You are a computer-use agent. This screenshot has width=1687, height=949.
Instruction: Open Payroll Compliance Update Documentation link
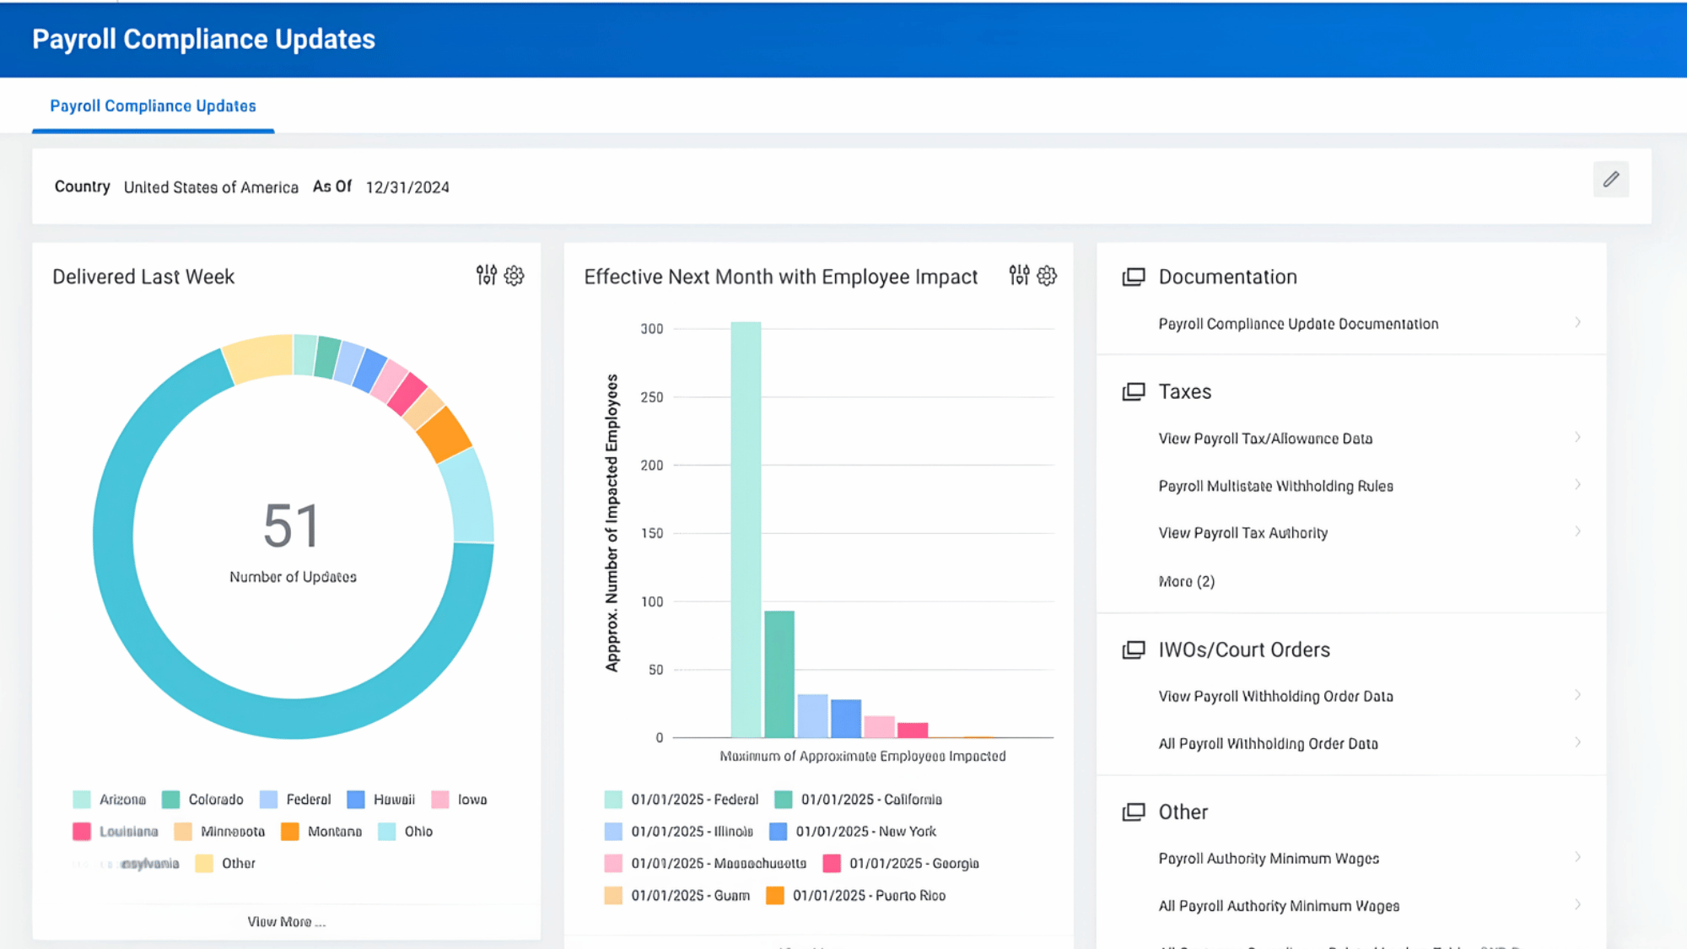(1298, 324)
